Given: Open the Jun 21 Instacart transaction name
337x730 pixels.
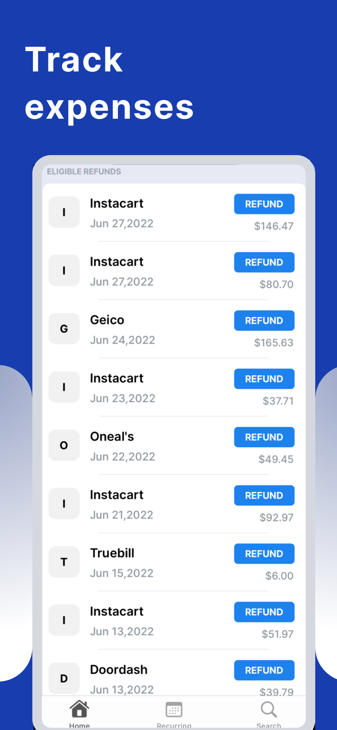Looking at the screenshot, I should (117, 495).
